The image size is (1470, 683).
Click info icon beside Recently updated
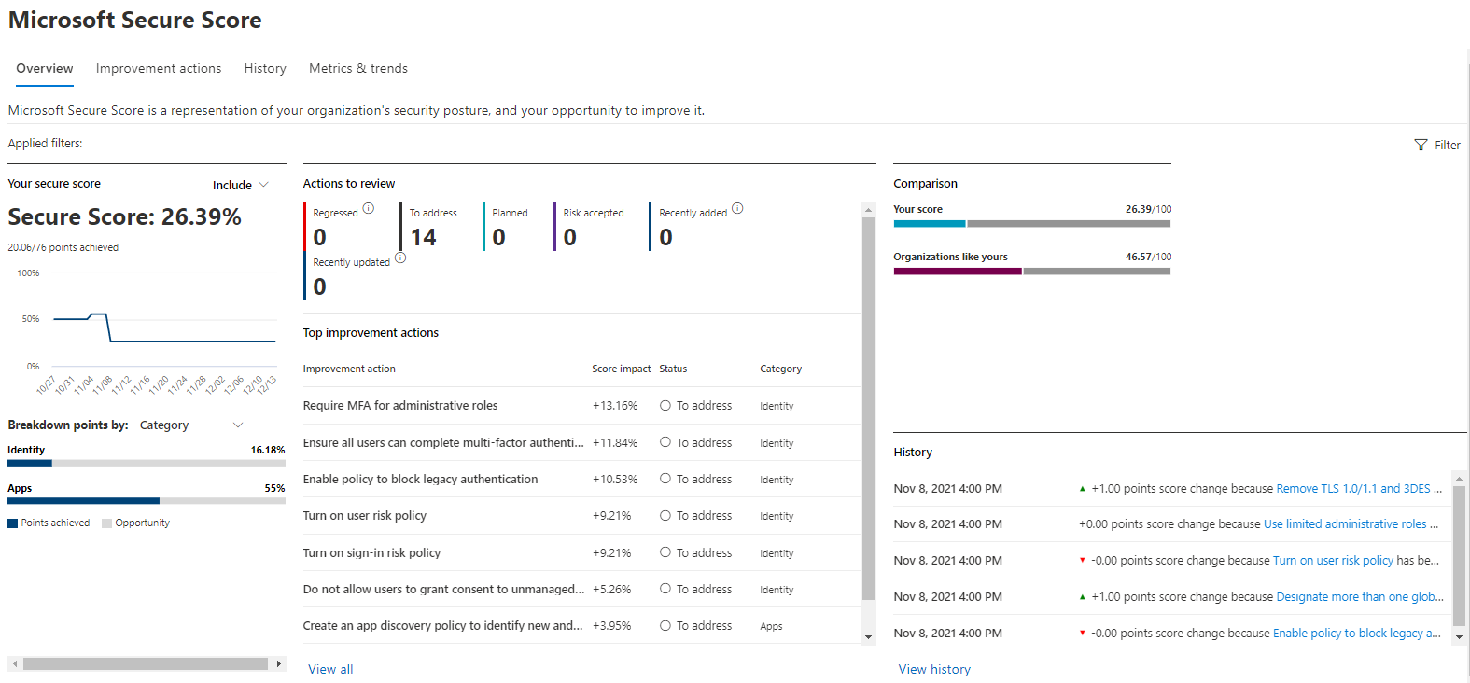[x=400, y=258]
